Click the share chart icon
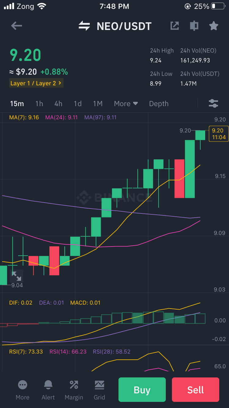 [x=174, y=26]
